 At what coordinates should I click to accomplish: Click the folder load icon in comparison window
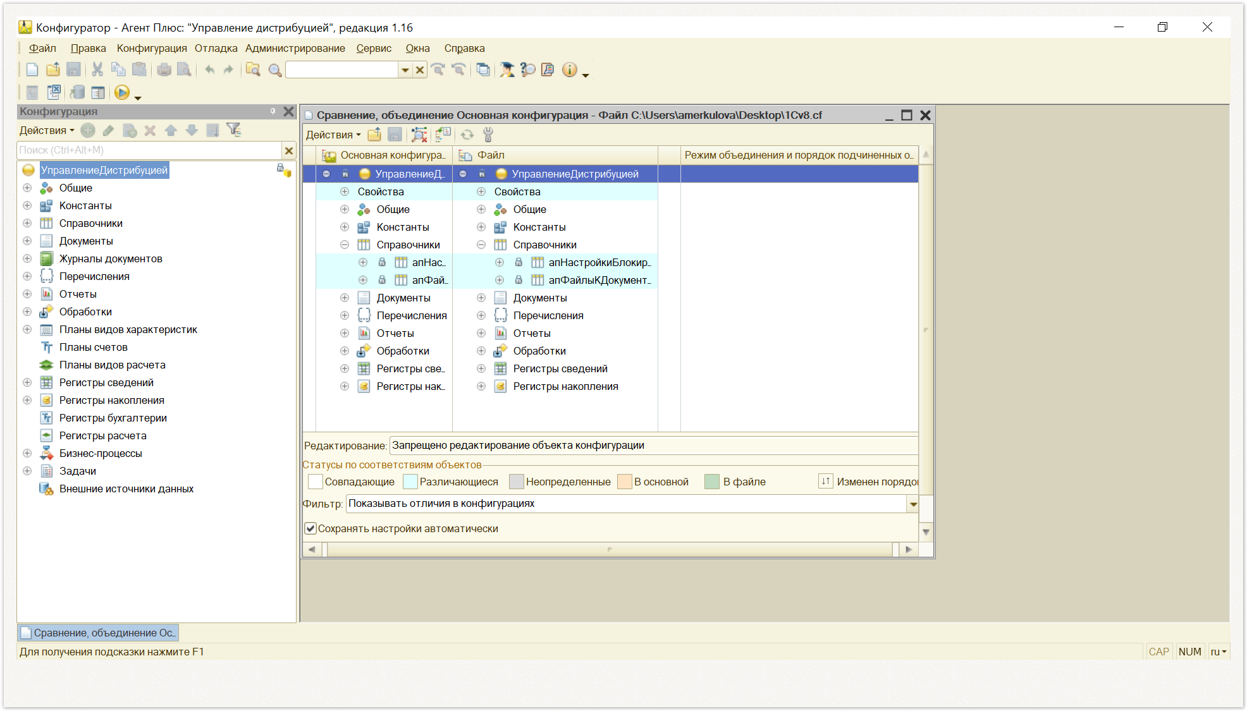pyautogui.click(x=374, y=135)
